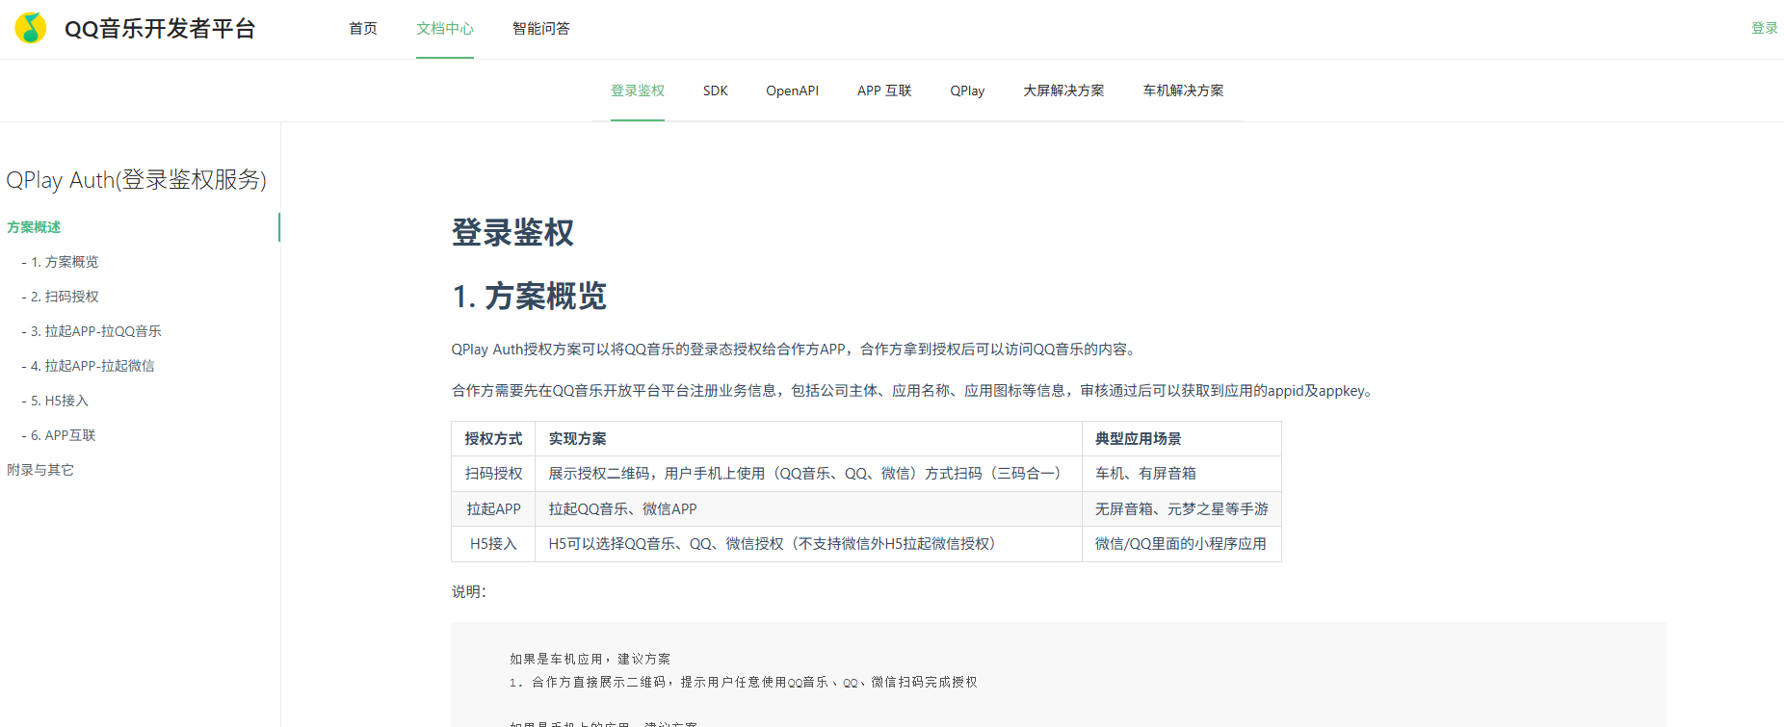Click the 登录鉴权 page heading
The height and width of the screenshot is (727, 1784).
coord(512,232)
